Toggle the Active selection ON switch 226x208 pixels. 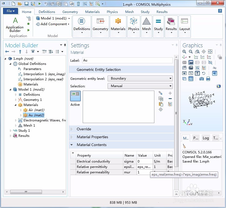[x=75, y=96]
